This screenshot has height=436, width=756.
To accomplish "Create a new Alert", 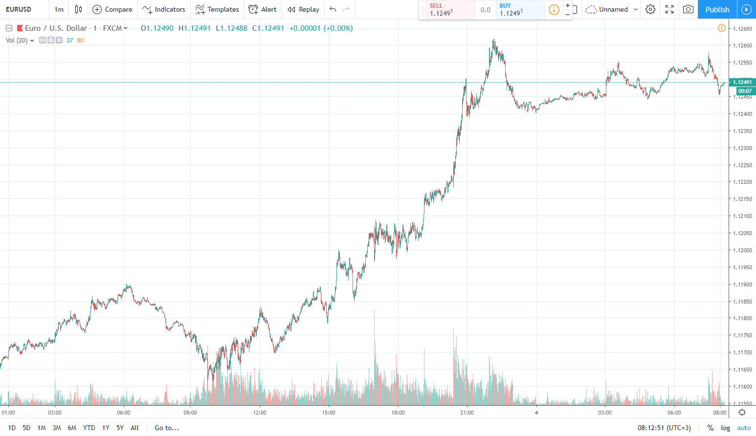I will tap(262, 9).
